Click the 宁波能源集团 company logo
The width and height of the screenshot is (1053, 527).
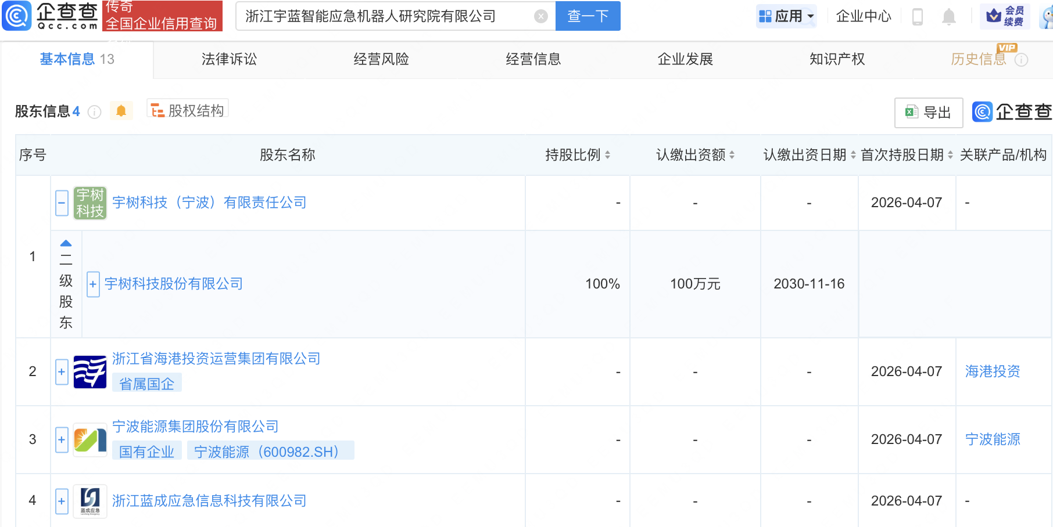click(90, 440)
